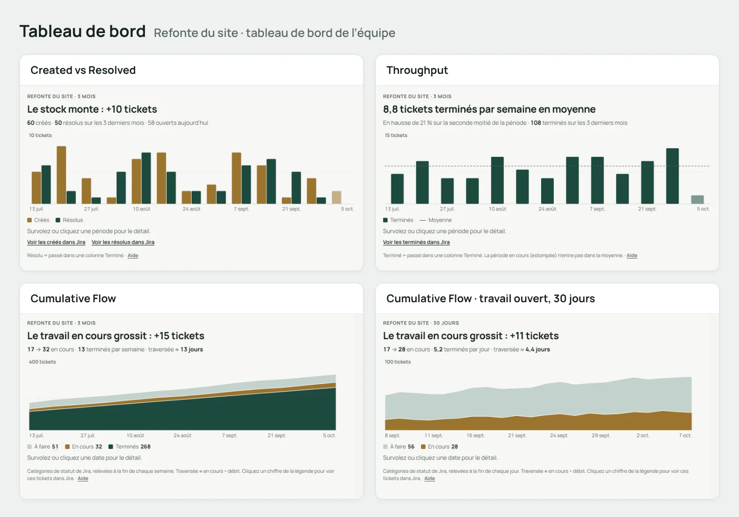739x517 pixels.
Task: Select the Throughput bar above 13 juil.
Action: (x=397, y=189)
